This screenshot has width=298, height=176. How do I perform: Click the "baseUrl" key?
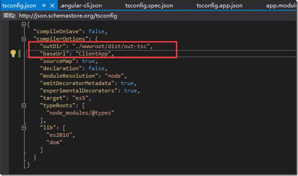54,54
